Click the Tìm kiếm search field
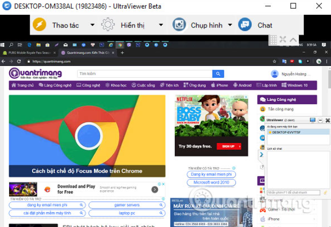This screenshot has width=331, height=227. (144, 74)
